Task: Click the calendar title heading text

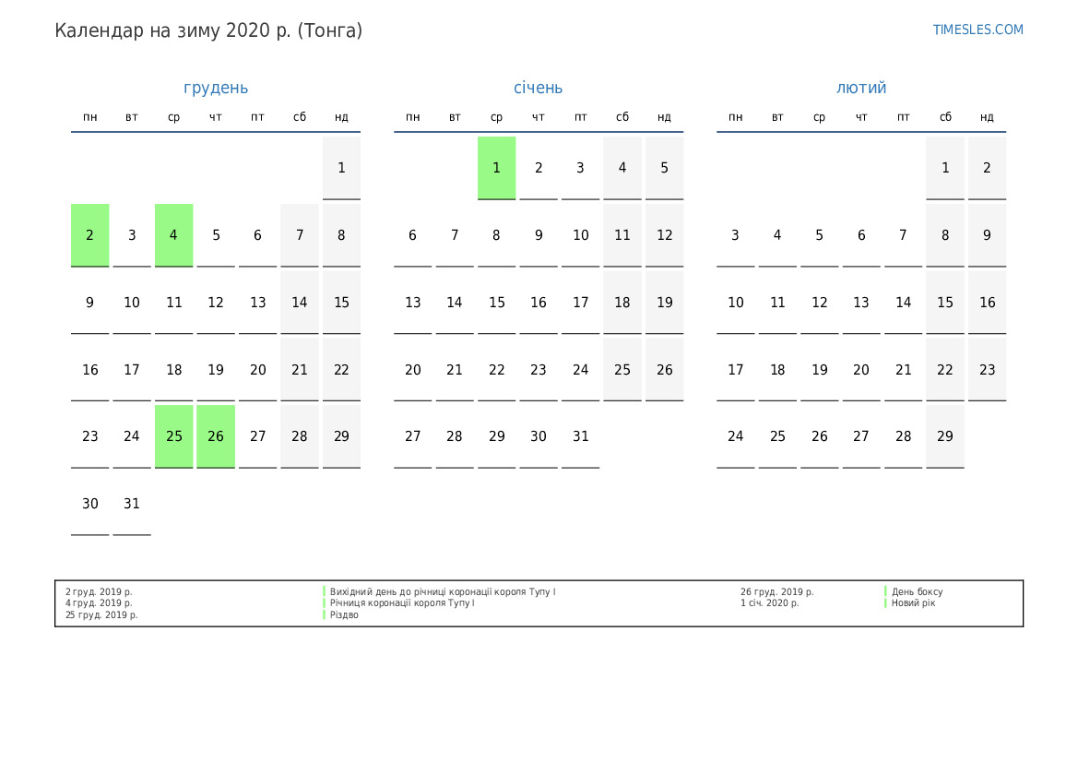Action: pyautogui.click(x=208, y=30)
